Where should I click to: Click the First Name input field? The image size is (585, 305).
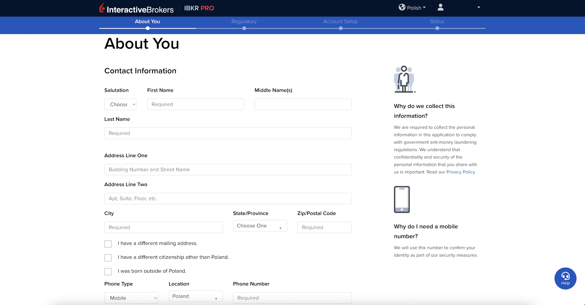196,104
